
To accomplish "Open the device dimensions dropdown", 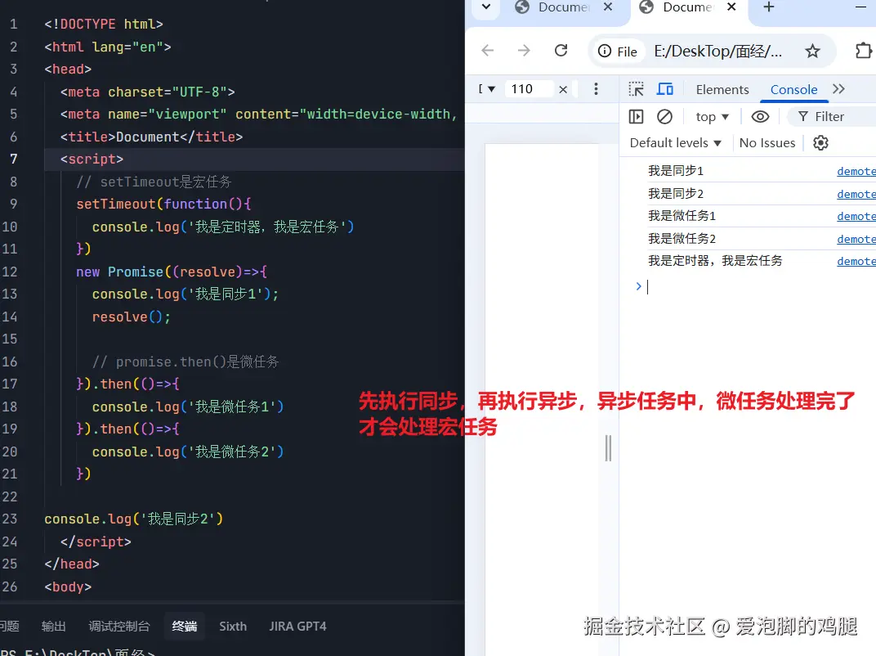I will (487, 89).
